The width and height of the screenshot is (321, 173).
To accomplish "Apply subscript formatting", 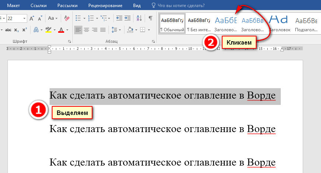I will (x=16, y=30).
